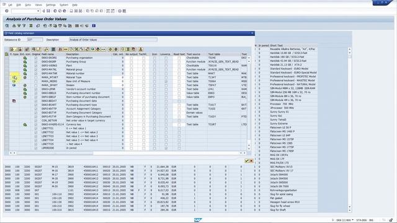397x223 pixels.
Task: Click the Sort Descending icon in application toolbar
Action: click(19, 25)
